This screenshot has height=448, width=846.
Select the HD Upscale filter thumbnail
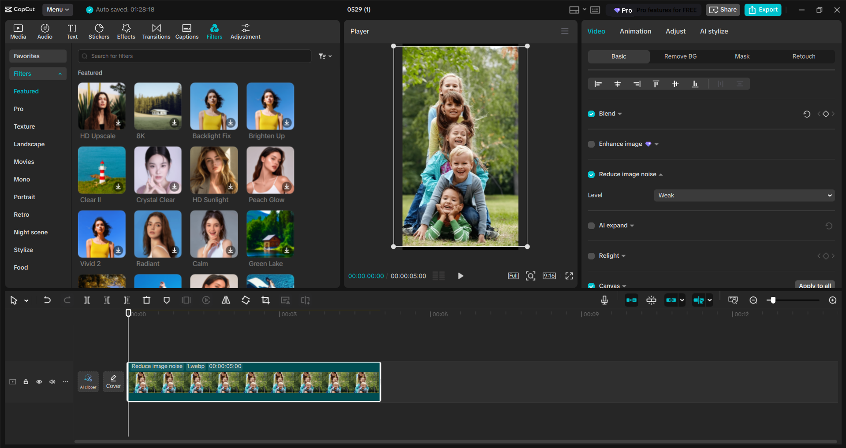(x=101, y=106)
